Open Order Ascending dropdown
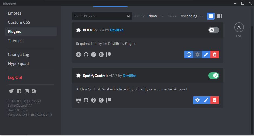This screenshot has height=136, width=254. click(x=192, y=16)
